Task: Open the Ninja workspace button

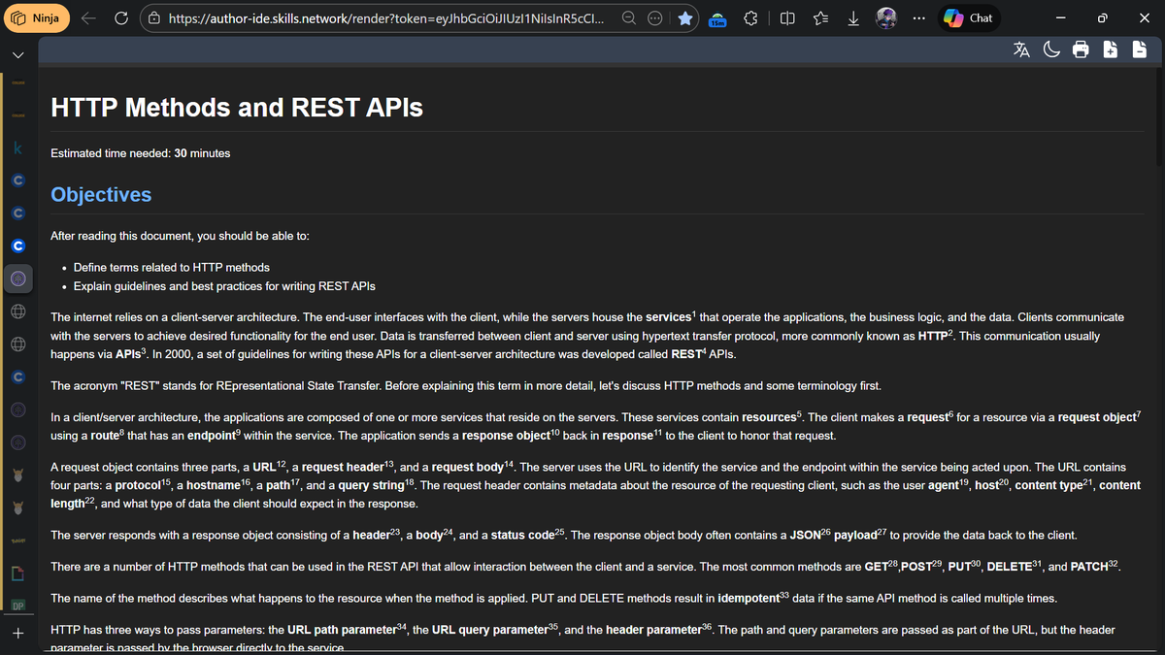Action: point(36,18)
